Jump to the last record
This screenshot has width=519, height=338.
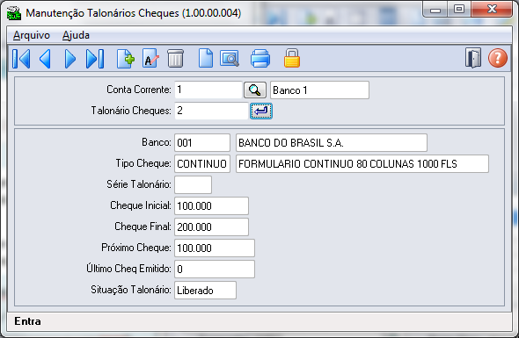tap(95, 59)
